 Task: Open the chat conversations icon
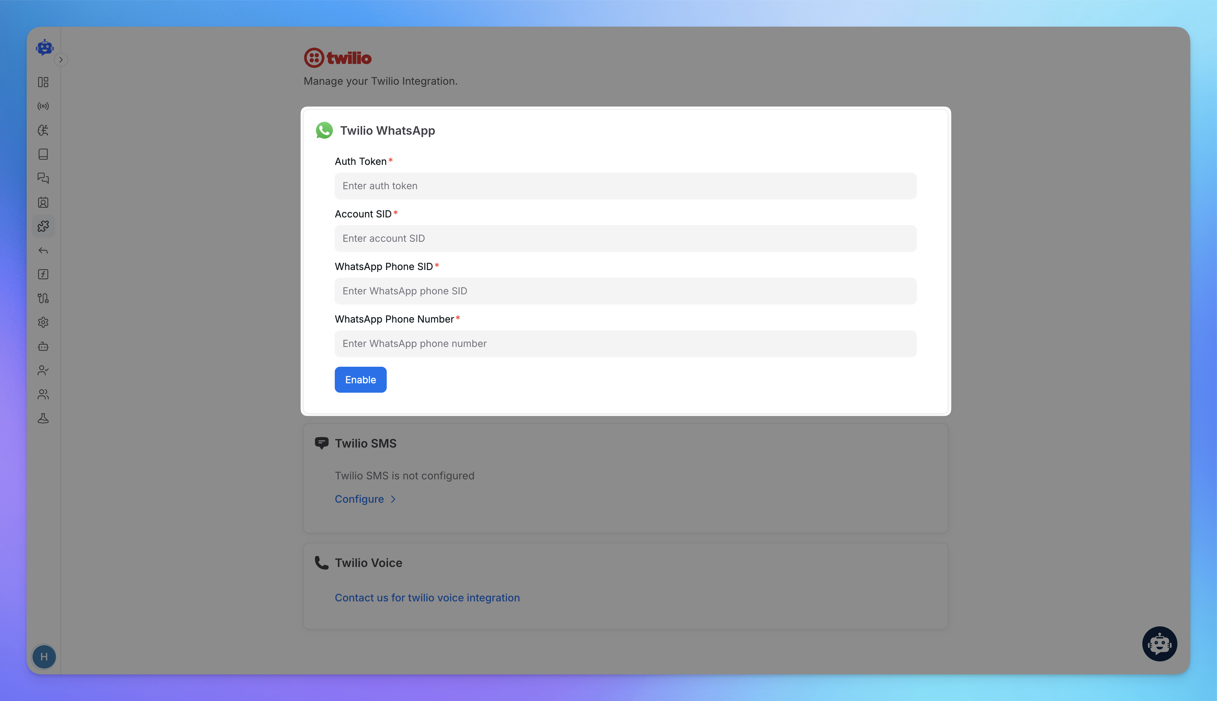[x=43, y=178]
